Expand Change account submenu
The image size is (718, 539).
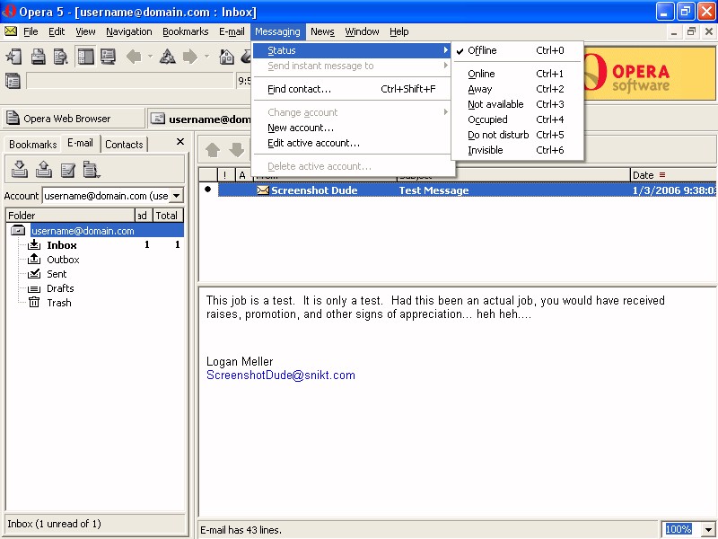[x=352, y=112]
